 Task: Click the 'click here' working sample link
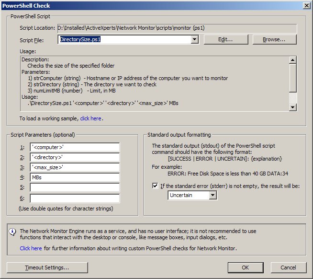click(90, 118)
